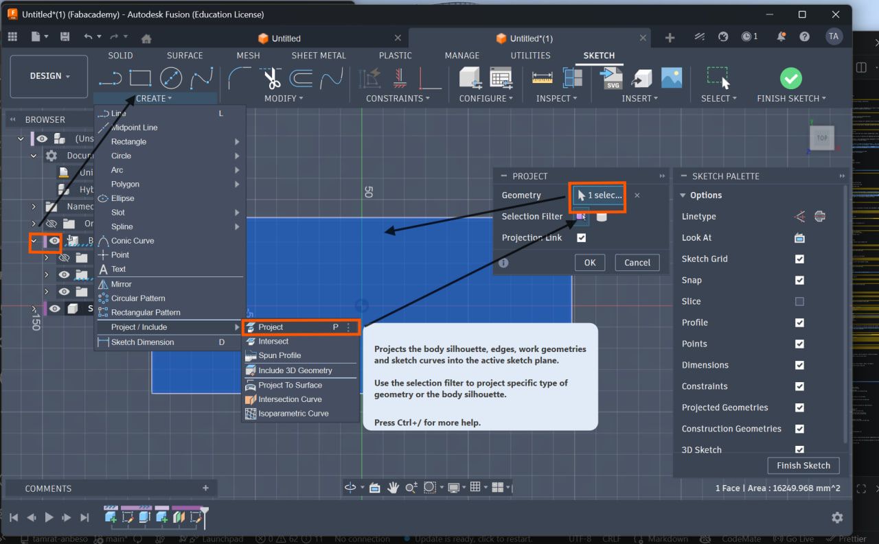Open a new design tab with plus
The image size is (879, 544).
670,38
